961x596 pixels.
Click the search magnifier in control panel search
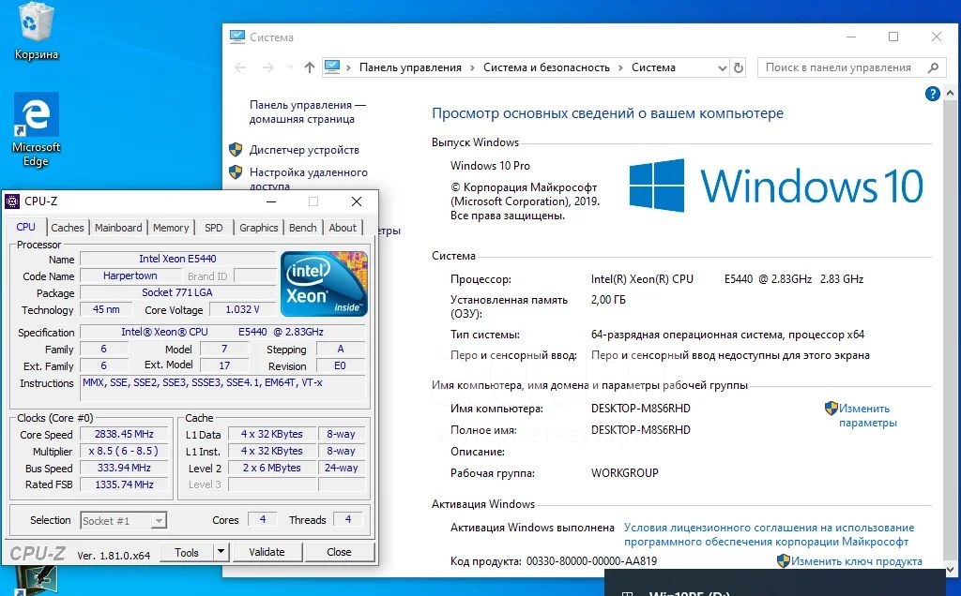click(933, 67)
